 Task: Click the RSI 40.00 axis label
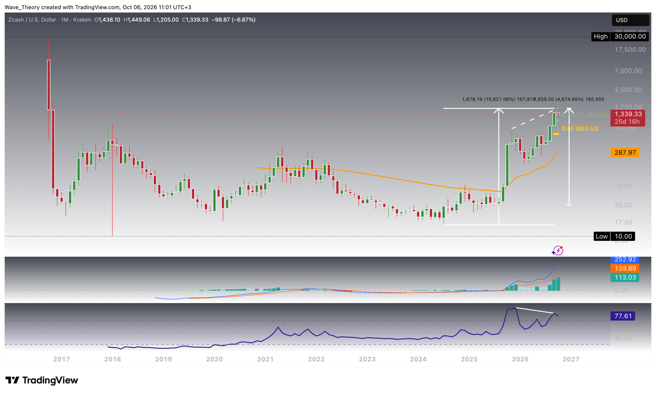click(623, 339)
